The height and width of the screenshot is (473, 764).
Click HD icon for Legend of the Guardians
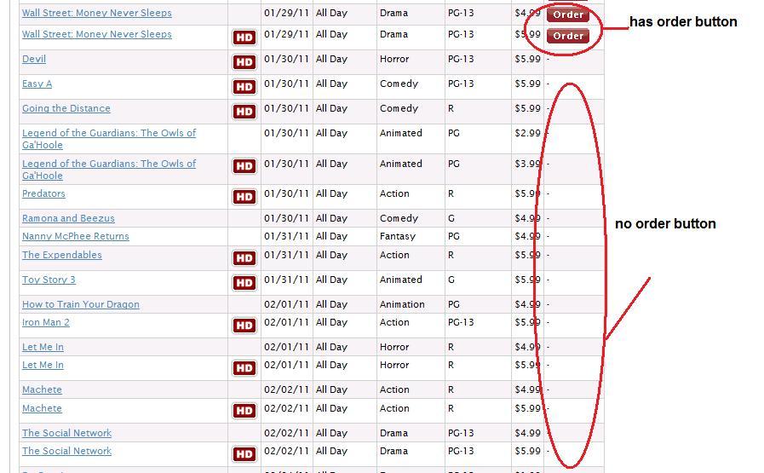tap(244, 166)
